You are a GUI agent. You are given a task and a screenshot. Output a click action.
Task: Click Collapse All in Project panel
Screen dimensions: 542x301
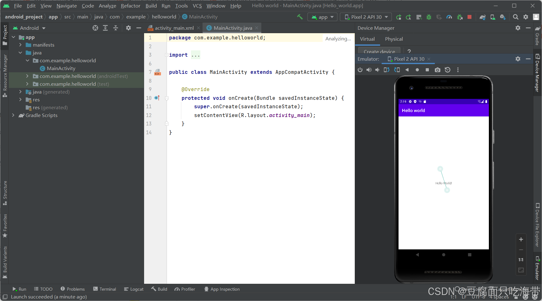(116, 28)
